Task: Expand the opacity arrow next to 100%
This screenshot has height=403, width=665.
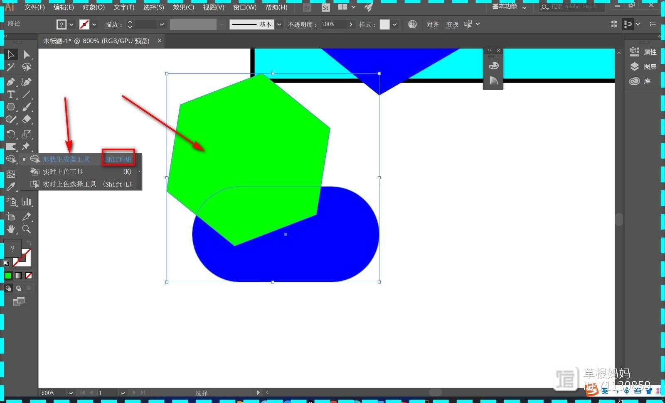Action: [351, 24]
